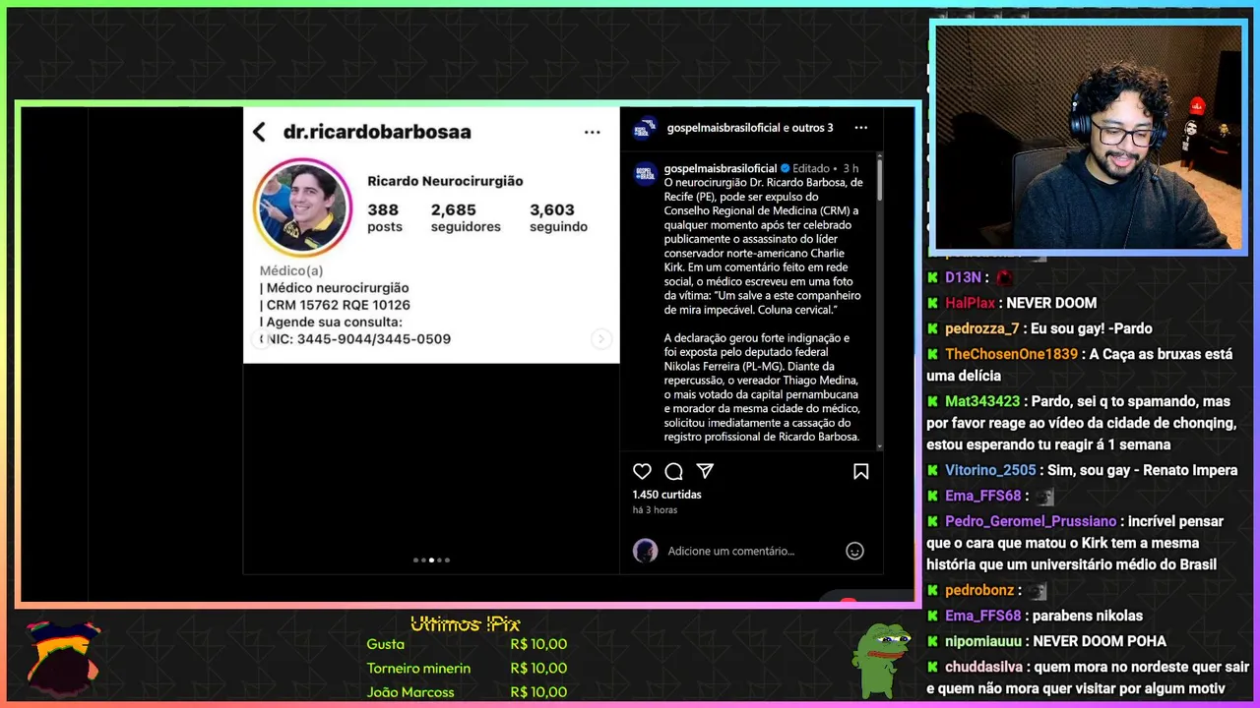Click the 'Adicione um comentário...' field

coord(731,551)
